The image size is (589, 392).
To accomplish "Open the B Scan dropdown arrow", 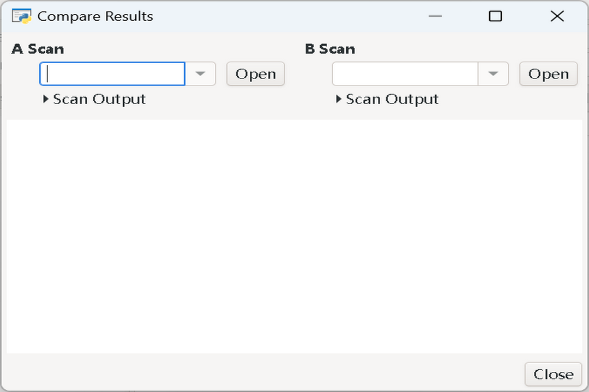I will pyautogui.click(x=493, y=74).
